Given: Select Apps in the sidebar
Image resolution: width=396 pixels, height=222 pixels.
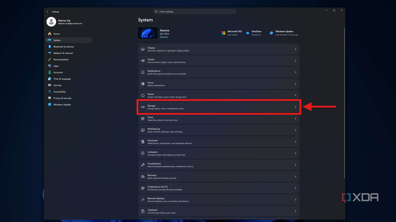Looking at the screenshot, I should 69,66.
